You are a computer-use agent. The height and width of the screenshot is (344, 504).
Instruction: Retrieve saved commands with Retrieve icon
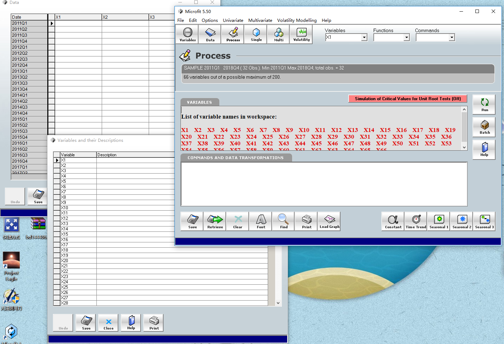click(215, 221)
